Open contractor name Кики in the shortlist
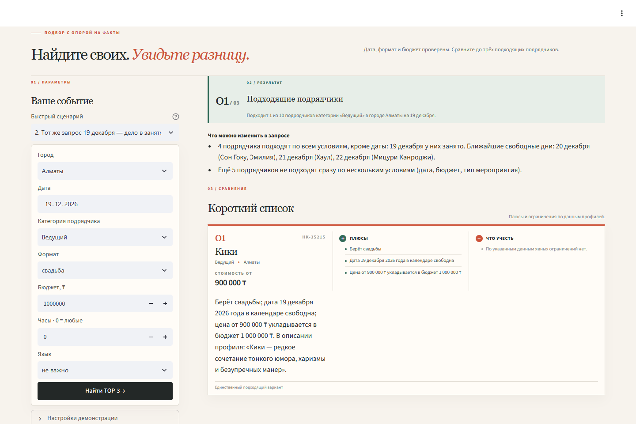 [226, 252]
